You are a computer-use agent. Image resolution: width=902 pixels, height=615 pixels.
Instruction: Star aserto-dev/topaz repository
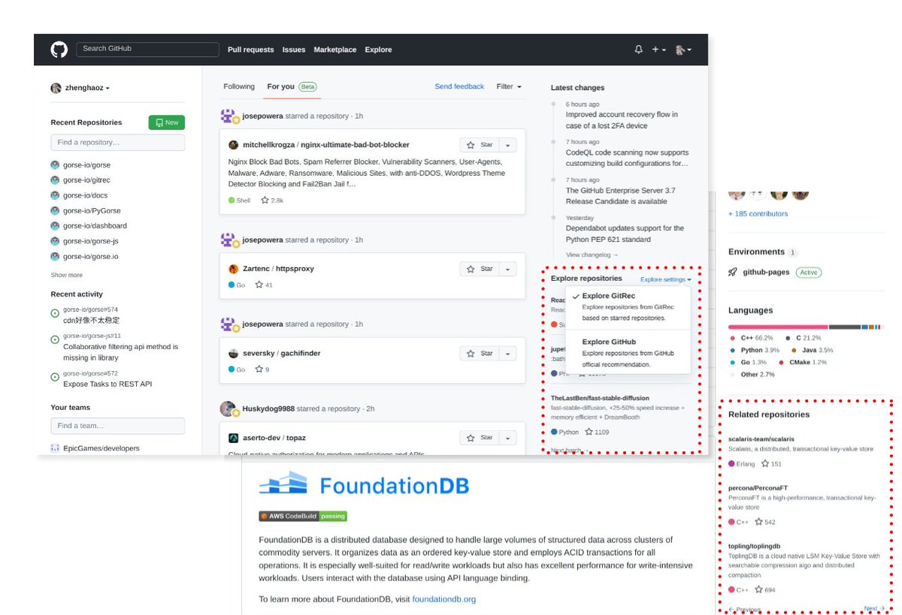coord(479,438)
